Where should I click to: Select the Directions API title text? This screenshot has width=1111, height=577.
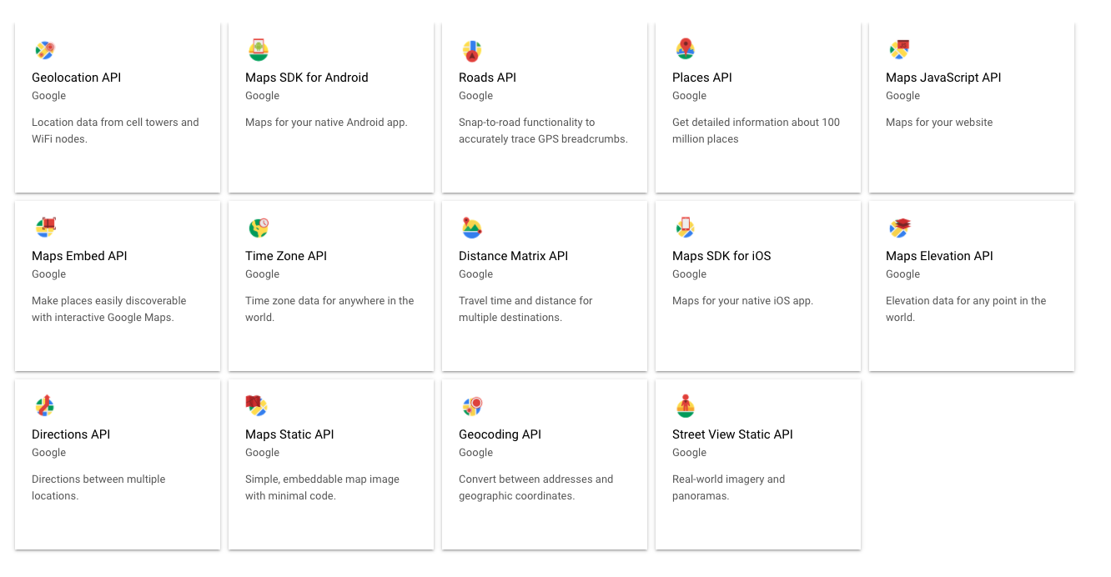pos(71,434)
